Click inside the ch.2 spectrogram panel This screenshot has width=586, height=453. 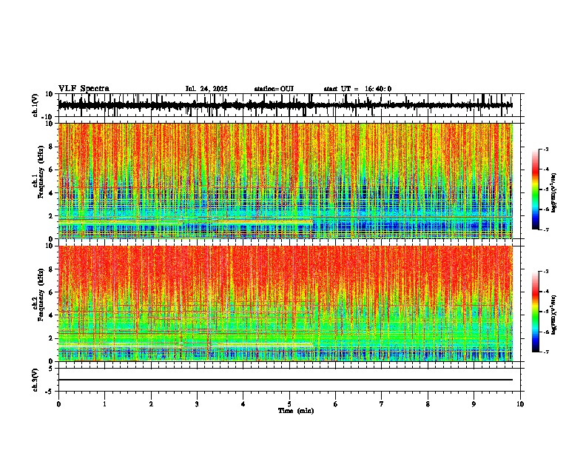pyautogui.click(x=285, y=303)
